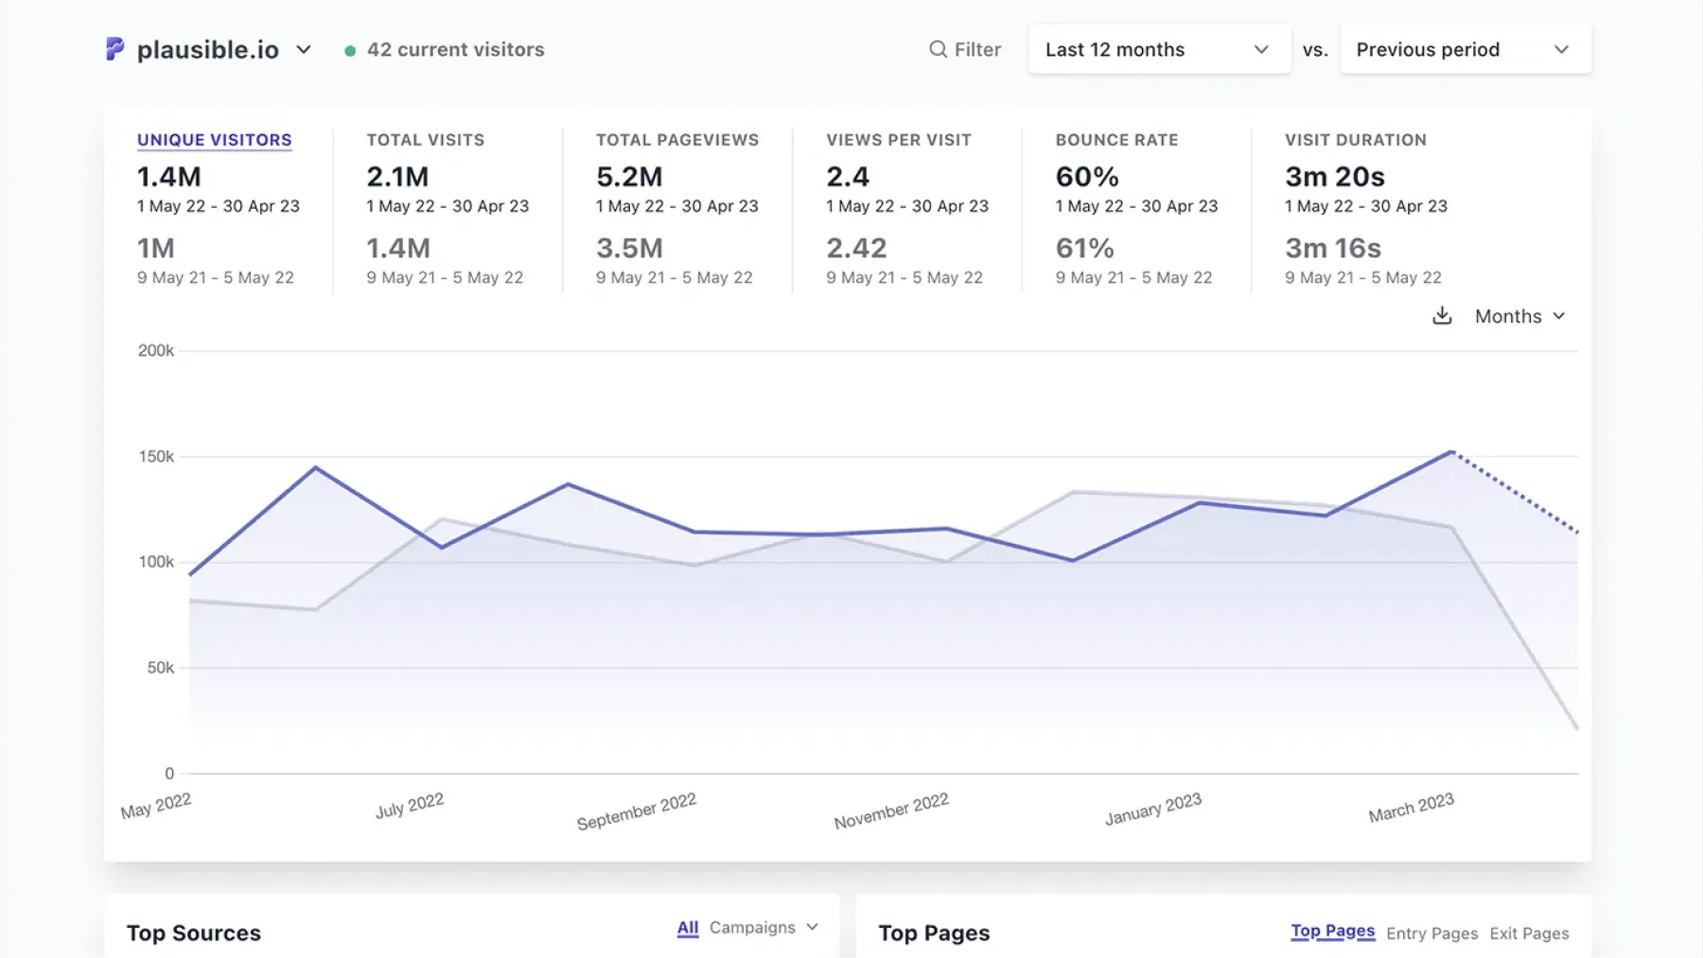Click the July 2022 axis label
The width and height of the screenshot is (1703, 958).
click(410, 806)
